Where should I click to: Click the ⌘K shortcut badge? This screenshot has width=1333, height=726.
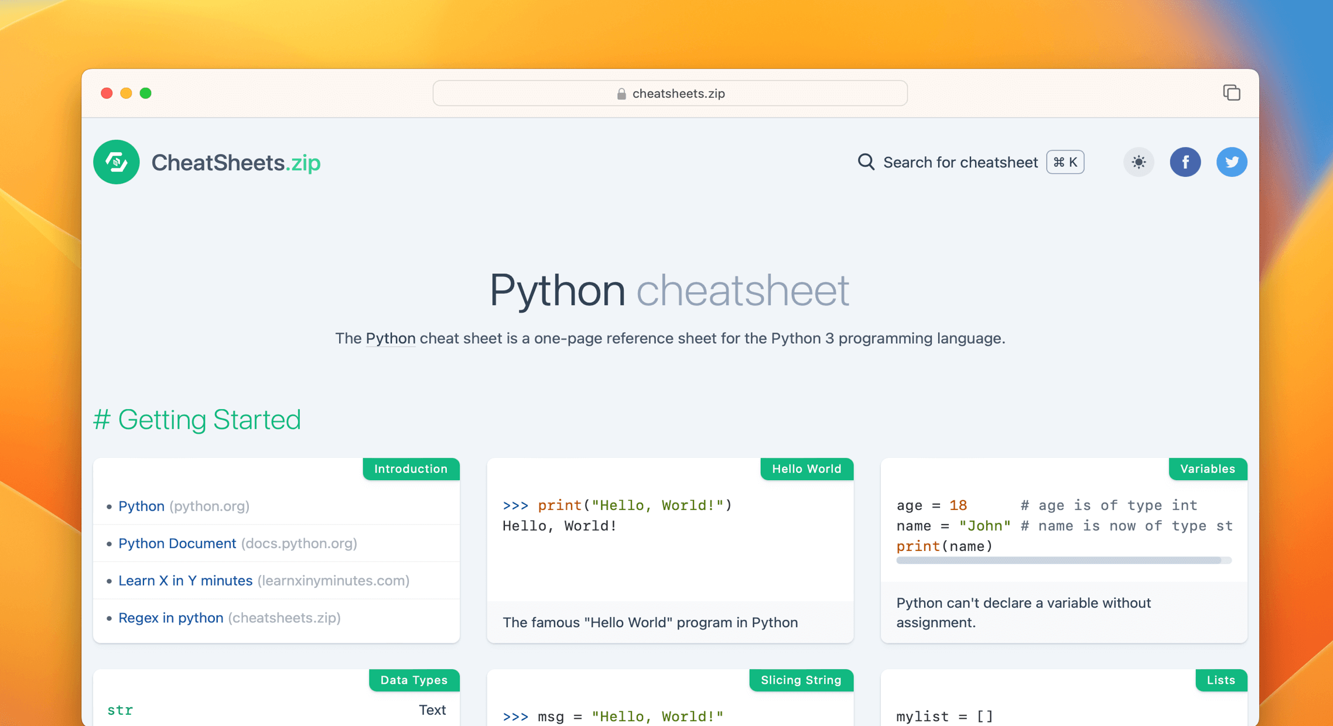pyautogui.click(x=1065, y=162)
